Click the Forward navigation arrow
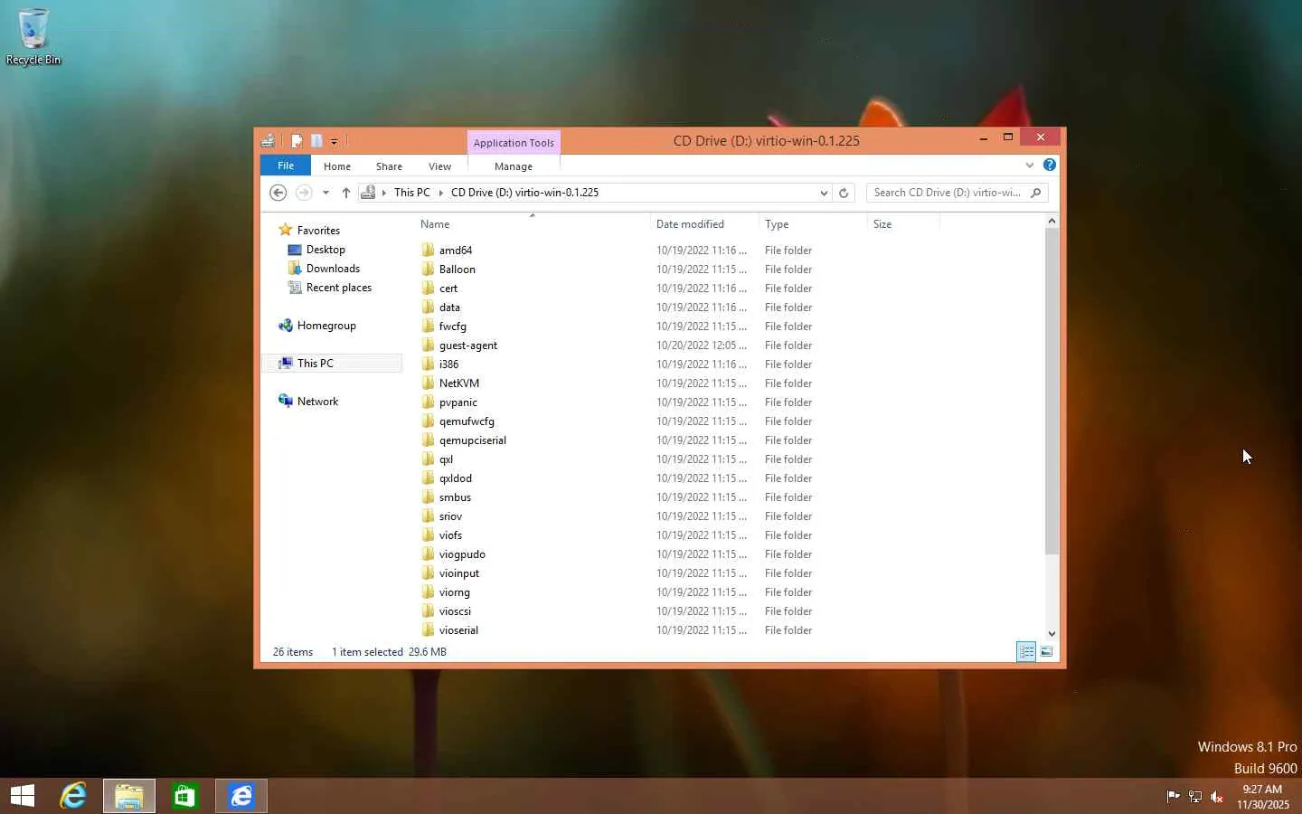 click(304, 193)
